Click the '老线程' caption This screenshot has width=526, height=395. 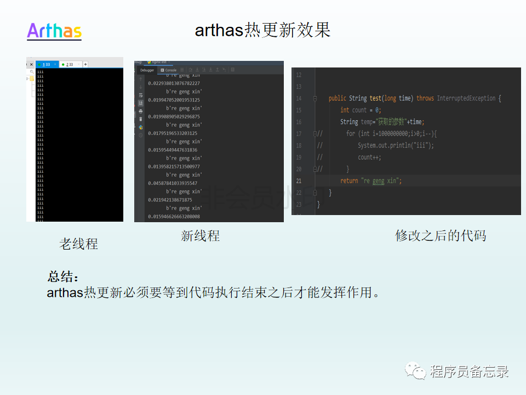point(78,244)
